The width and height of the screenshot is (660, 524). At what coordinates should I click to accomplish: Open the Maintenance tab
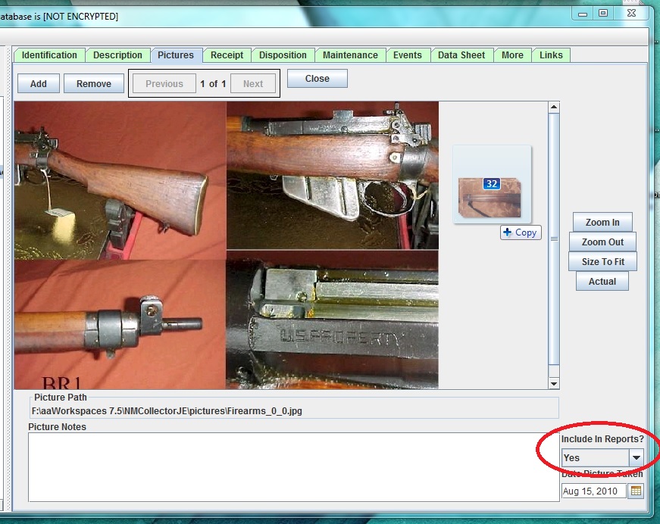(350, 55)
